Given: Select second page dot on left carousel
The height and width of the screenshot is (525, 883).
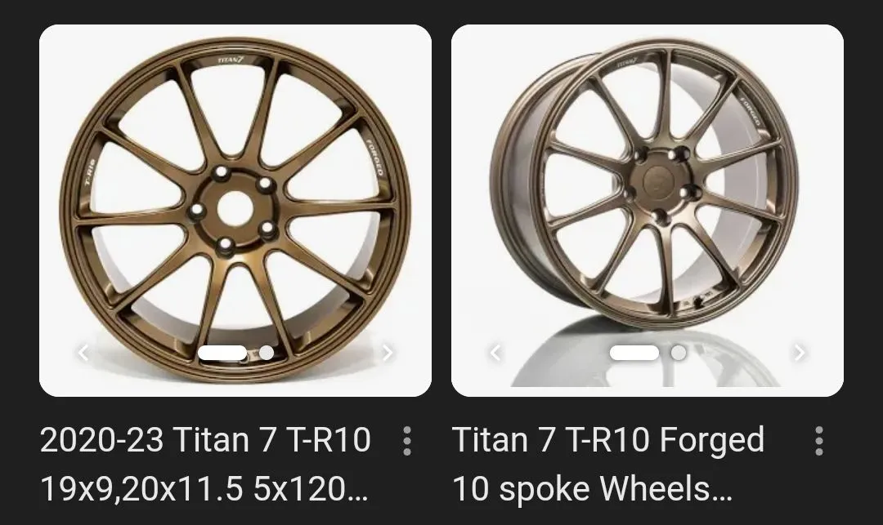Looking at the screenshot, I should (x=266, y=353).
